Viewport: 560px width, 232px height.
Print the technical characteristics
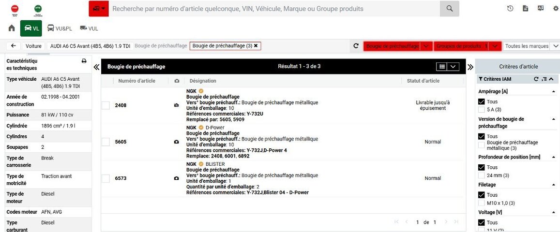[84, 61]
